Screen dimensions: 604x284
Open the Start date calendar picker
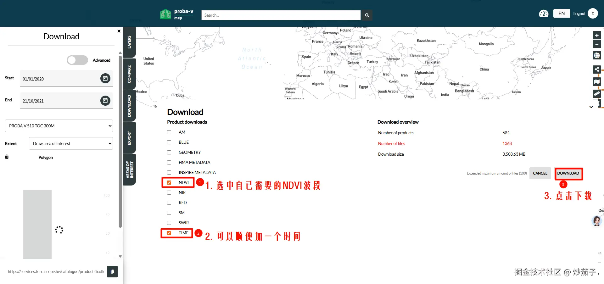105,78
